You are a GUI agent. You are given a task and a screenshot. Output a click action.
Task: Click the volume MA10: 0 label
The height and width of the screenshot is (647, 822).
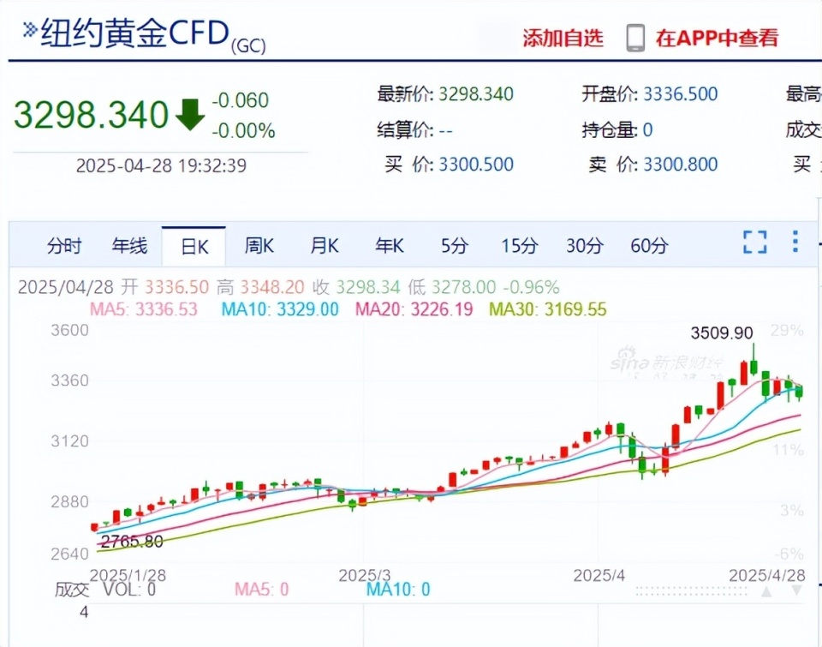pos(398,590)
